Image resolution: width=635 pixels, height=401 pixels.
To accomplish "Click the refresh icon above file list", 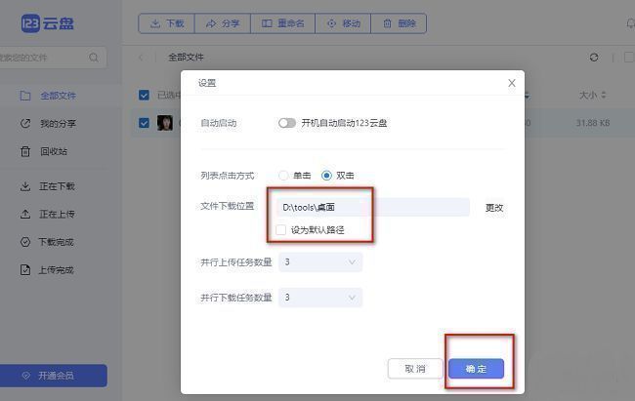I will (594, 58).
